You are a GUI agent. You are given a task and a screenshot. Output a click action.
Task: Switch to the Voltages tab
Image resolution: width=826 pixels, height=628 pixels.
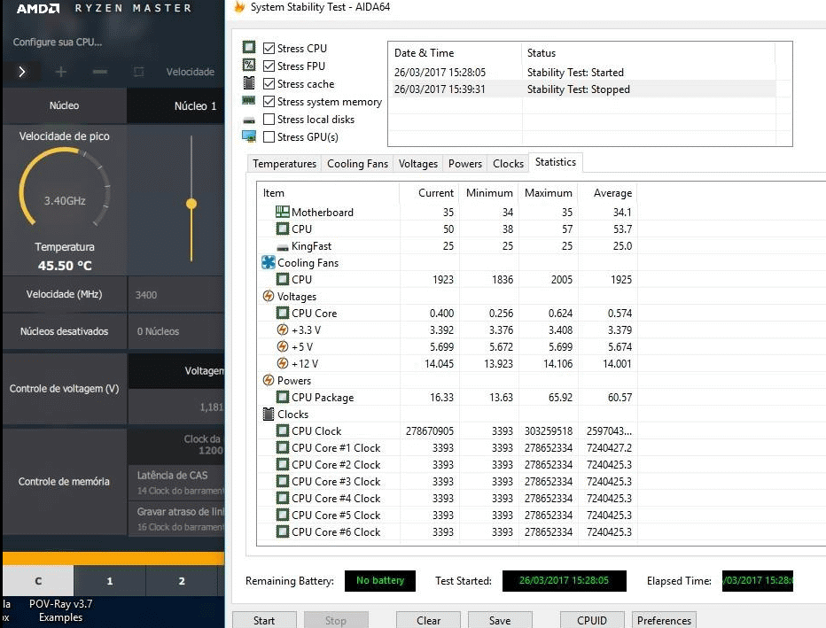pos(417,164)
